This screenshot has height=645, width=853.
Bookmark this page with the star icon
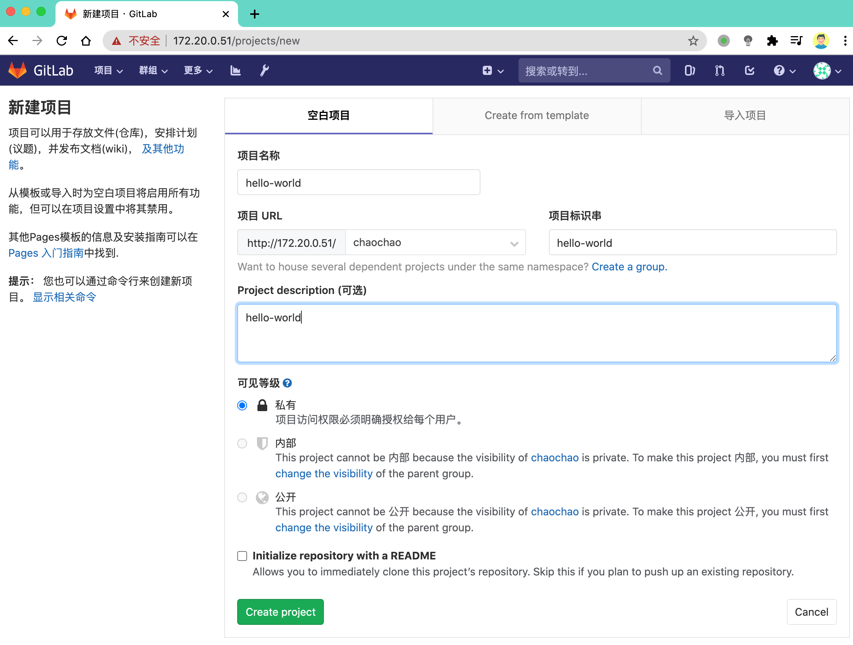tap(693, 41)
